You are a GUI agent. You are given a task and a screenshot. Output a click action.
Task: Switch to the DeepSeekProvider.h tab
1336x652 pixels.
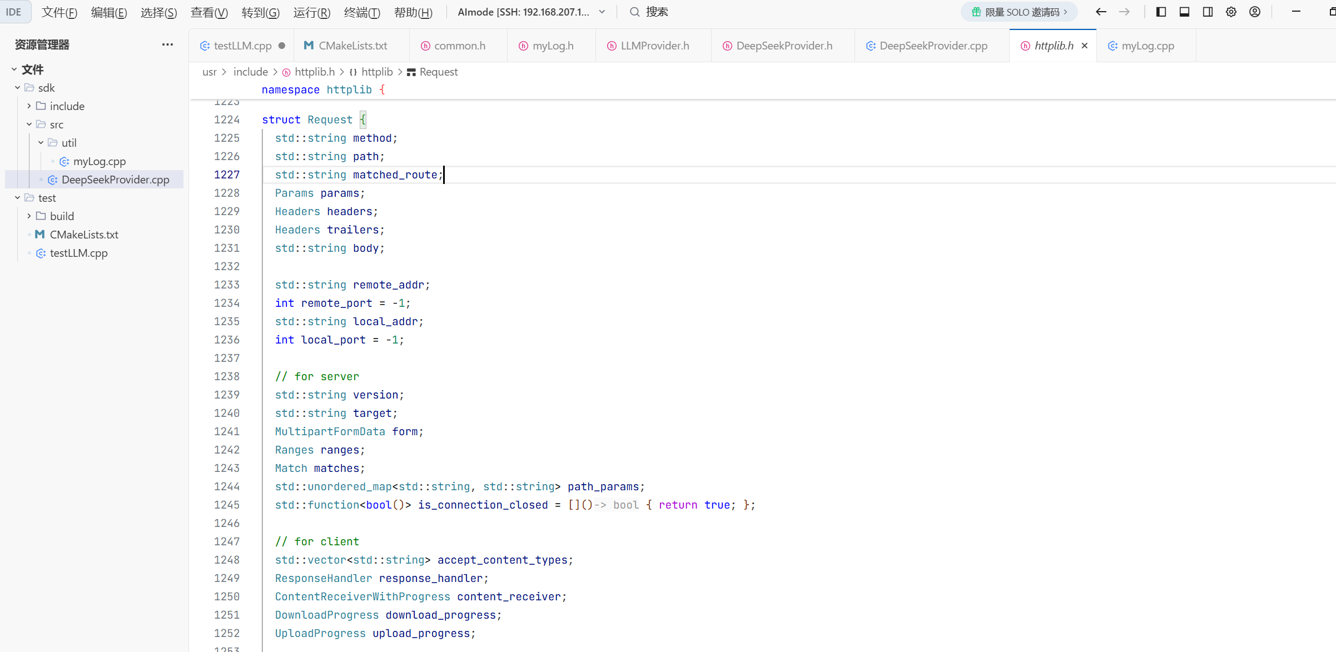(x=783, y=46)
